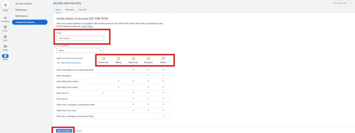Open Account settings menu item
Image resolution: width=355 pixels, height=133 pixels.
[24, 3]
